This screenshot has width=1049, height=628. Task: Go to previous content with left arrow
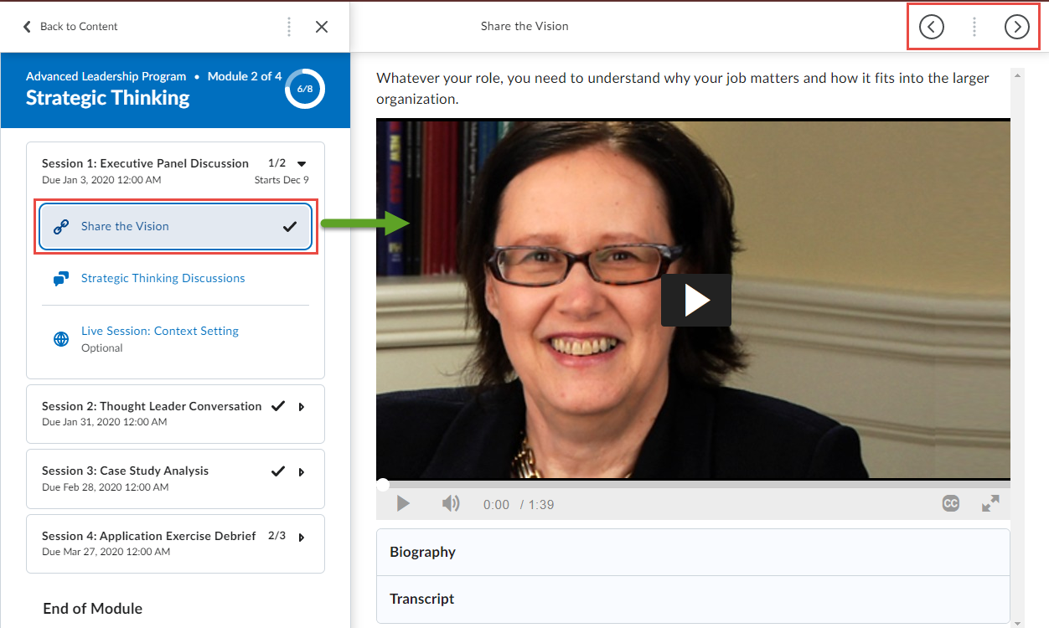[x=931, y=27]
